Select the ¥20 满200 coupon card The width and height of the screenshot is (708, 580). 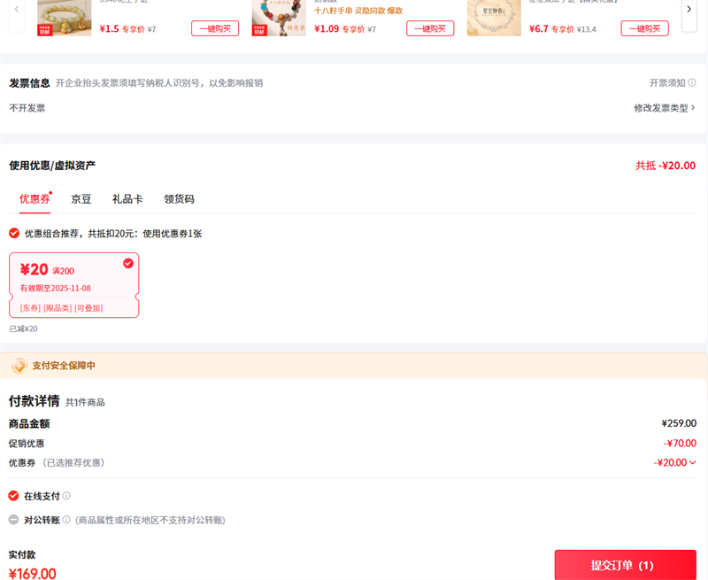[x=73, y=283]
